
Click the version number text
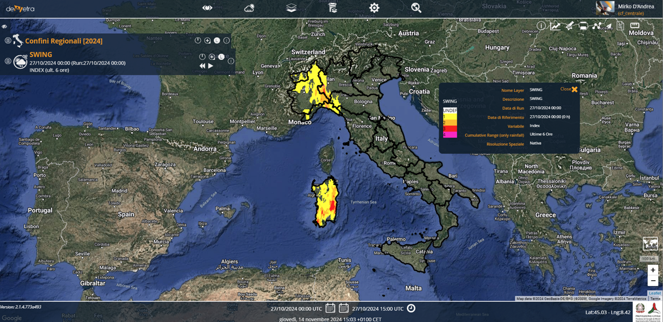(x=21, y=307)
